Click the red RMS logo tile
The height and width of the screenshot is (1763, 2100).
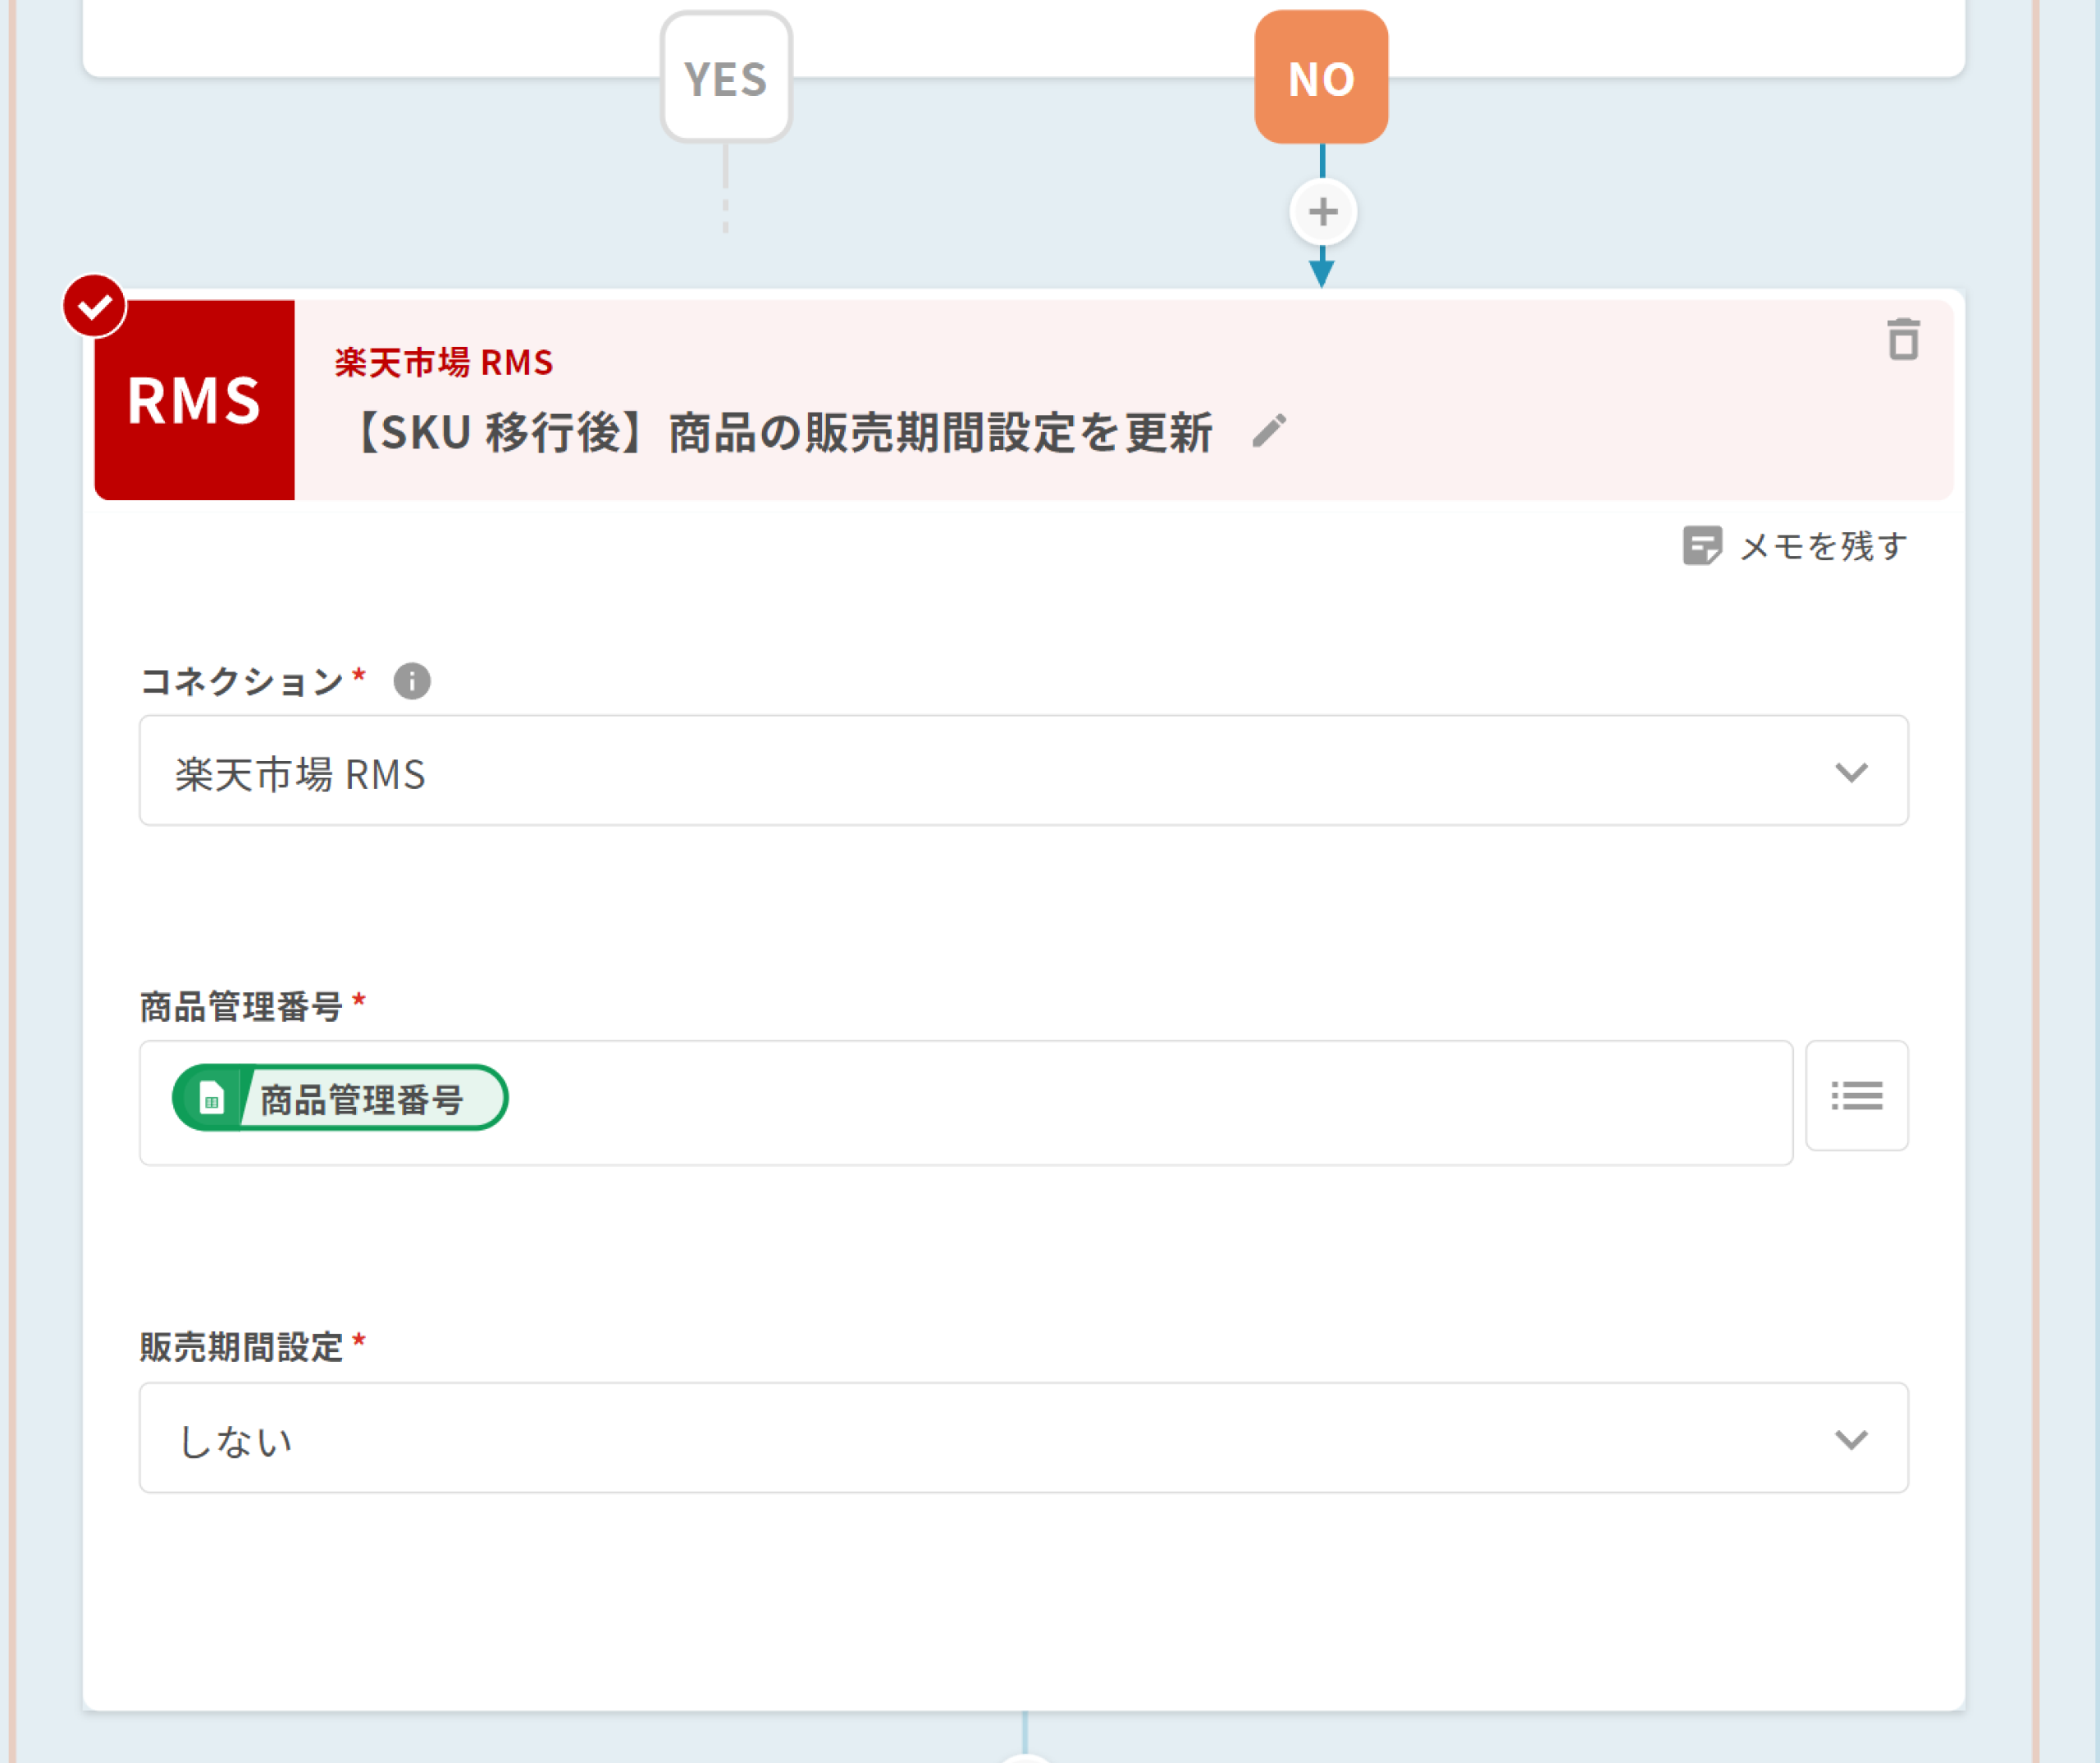[x=195, y=400]
